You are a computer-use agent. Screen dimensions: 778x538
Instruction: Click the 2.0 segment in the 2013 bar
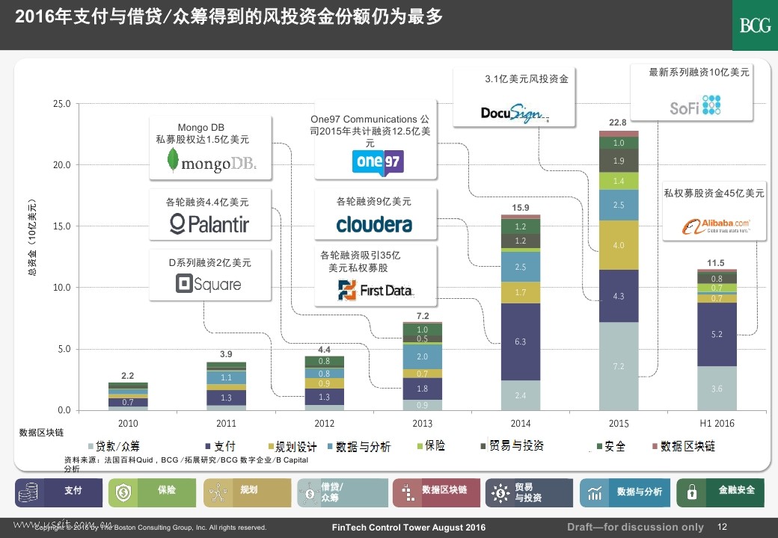point(422,356)
